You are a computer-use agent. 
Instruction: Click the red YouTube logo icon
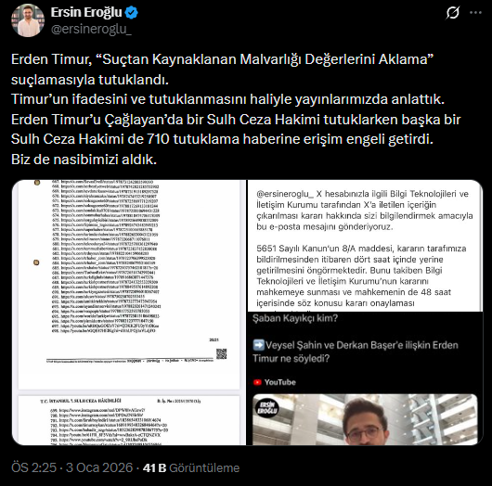(257, 382)
